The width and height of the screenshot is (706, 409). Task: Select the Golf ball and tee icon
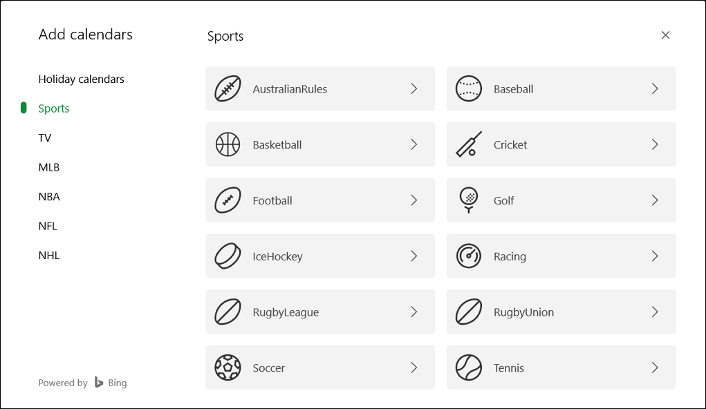click(468, 200)
